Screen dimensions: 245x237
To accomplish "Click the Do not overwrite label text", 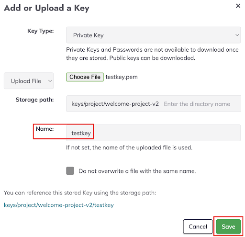I will pos(137,171).
